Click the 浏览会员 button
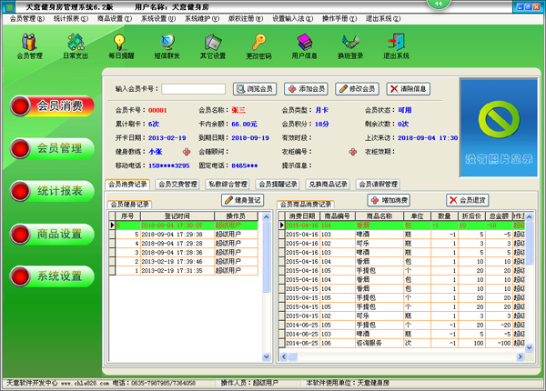The width and height of the screenshot is (546, 391). 254,89
